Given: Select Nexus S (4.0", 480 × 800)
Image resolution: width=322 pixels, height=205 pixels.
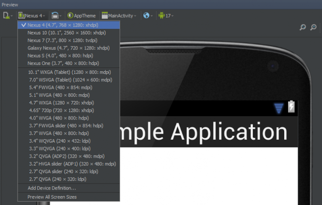Looking at the screenshot, I should click(x=69, y=55).
